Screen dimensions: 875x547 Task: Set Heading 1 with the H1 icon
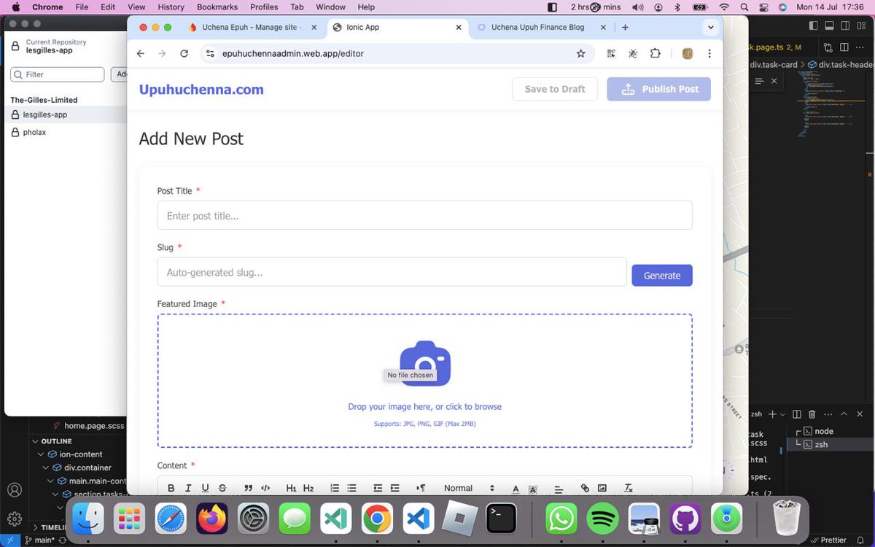291,488
